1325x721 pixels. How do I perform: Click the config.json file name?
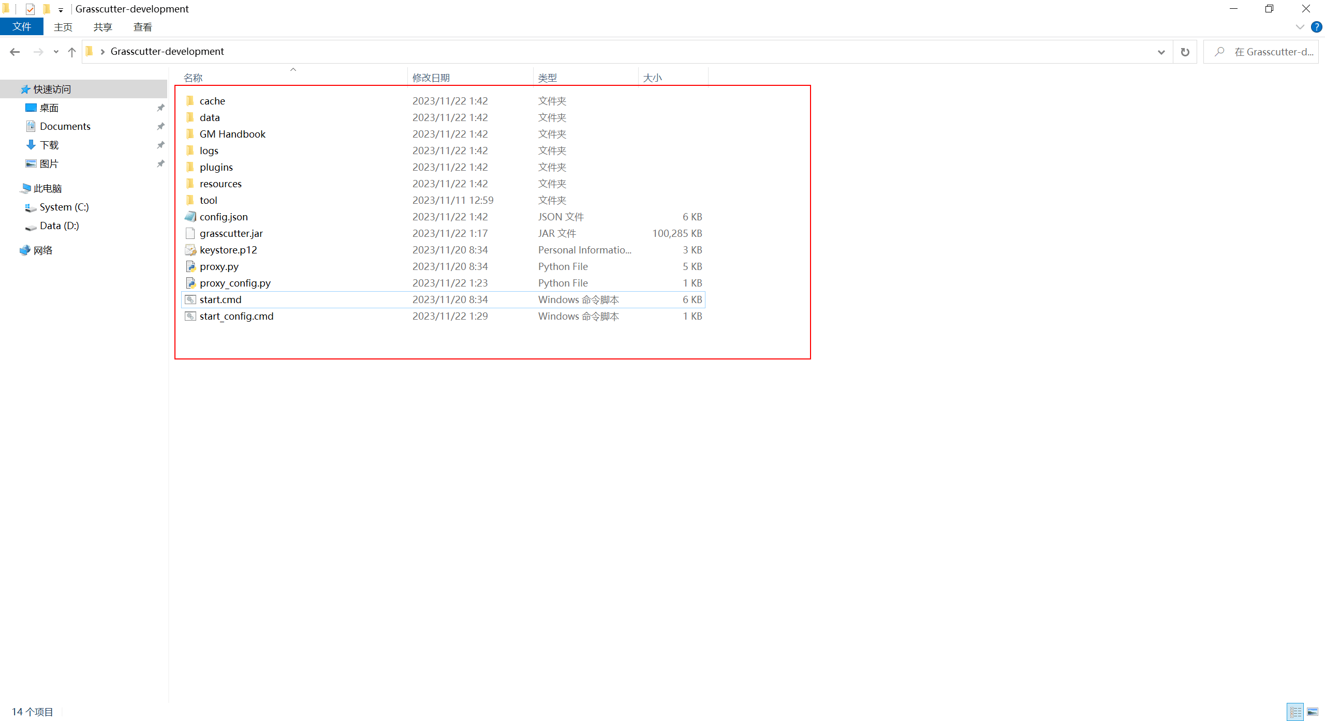(x=224, y=217)
